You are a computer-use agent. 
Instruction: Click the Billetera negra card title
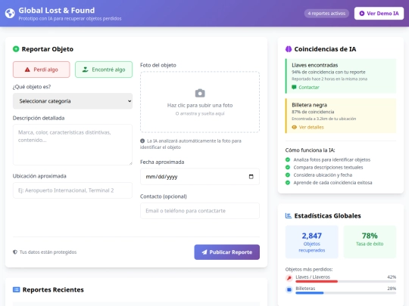tap(309, 105)
